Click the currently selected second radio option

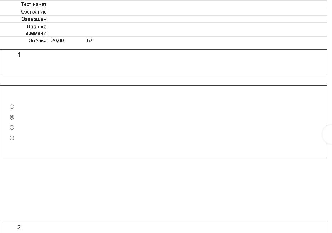[x=12, y=117]
